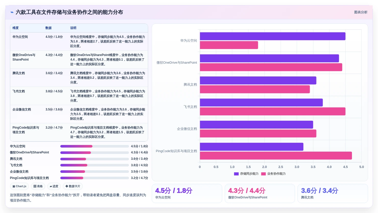378x213 pixels.
Task: Click the 华为云空间 pink chart bar
Action: click(x=229, y=45)
